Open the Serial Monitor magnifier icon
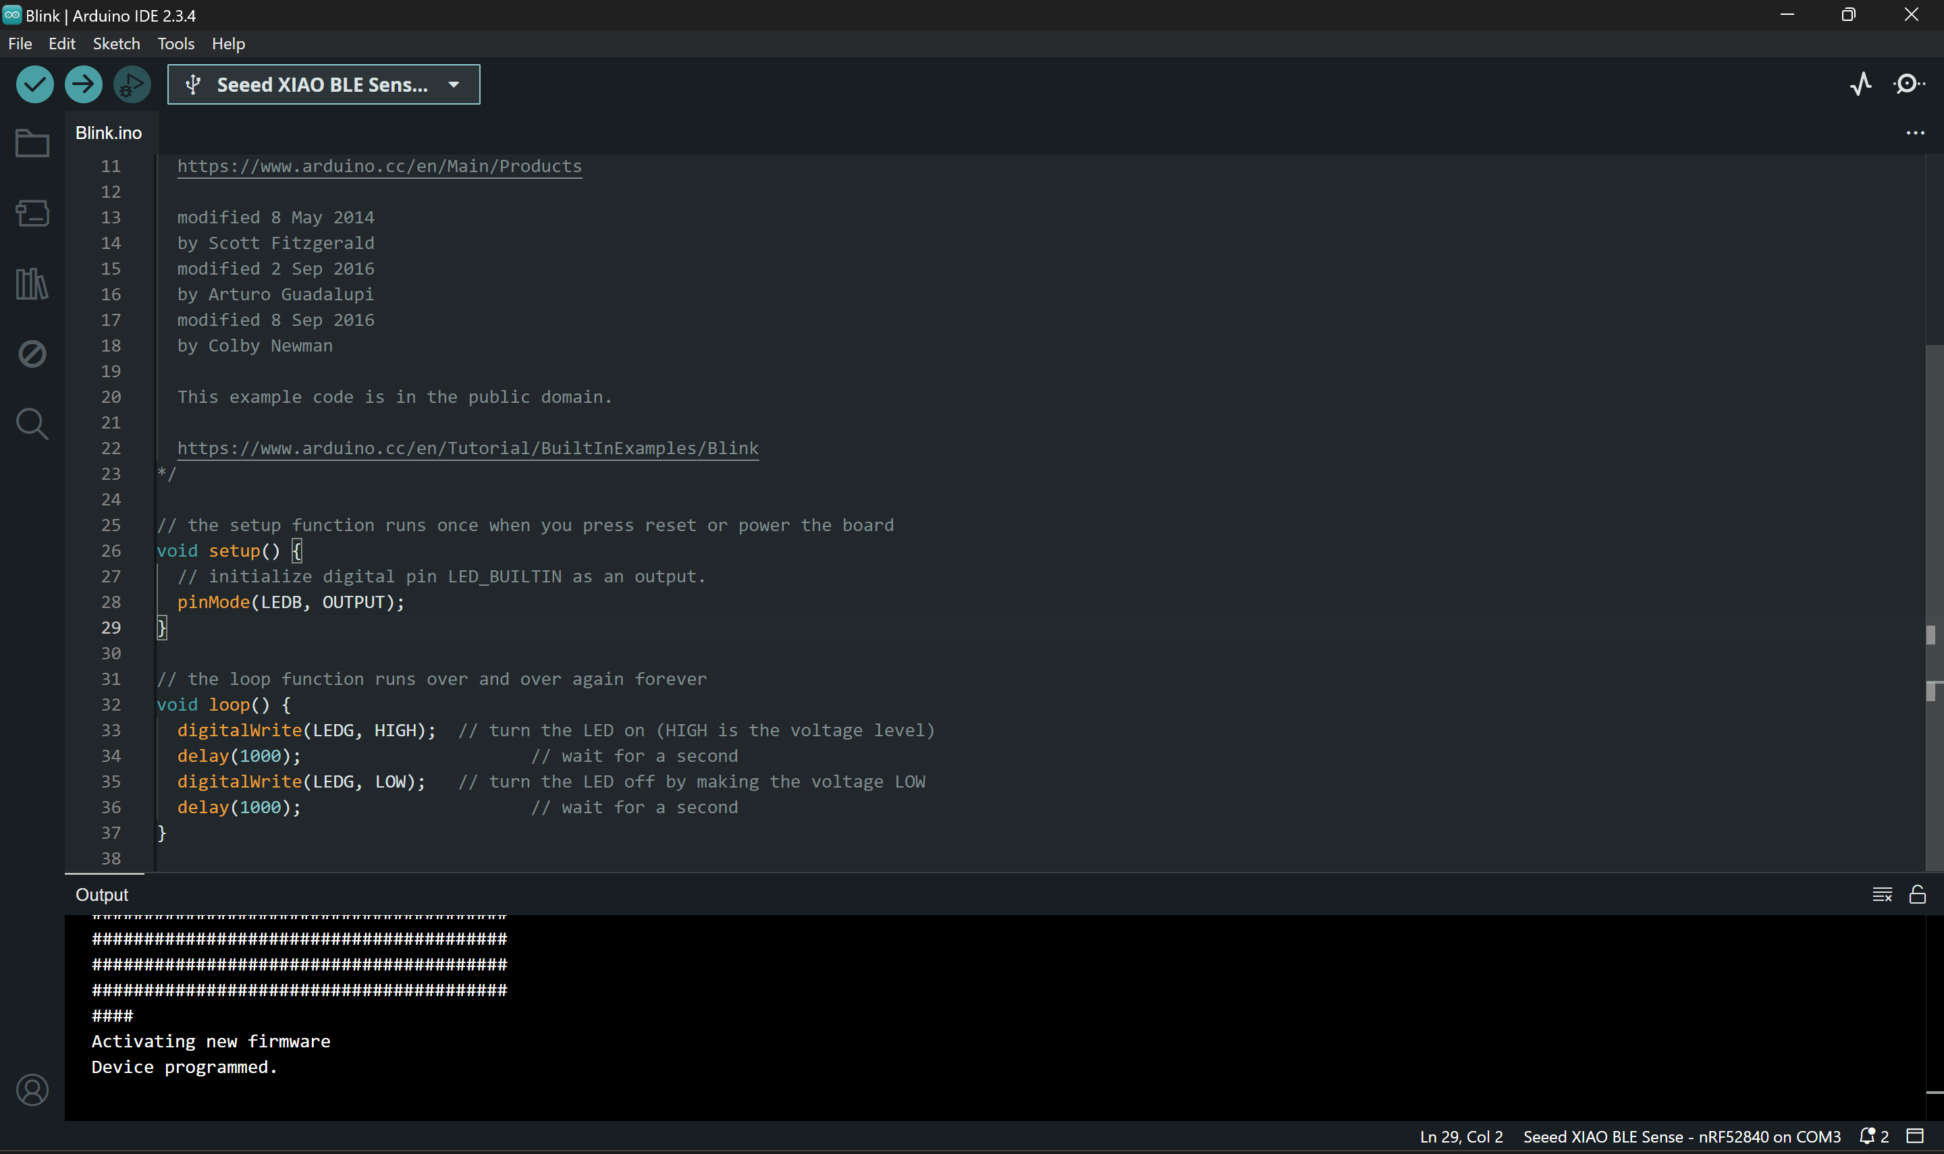Screen dimensions: 1944x1154 [1908, 84]
